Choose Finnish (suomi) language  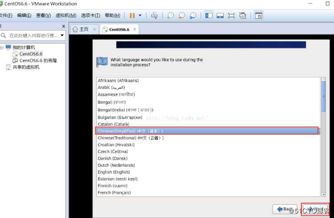[208, 185]
